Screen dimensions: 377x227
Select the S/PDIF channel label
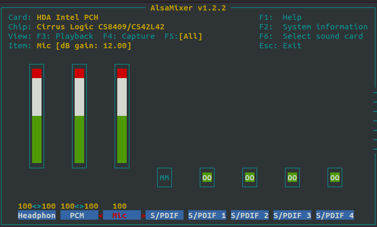165,215
